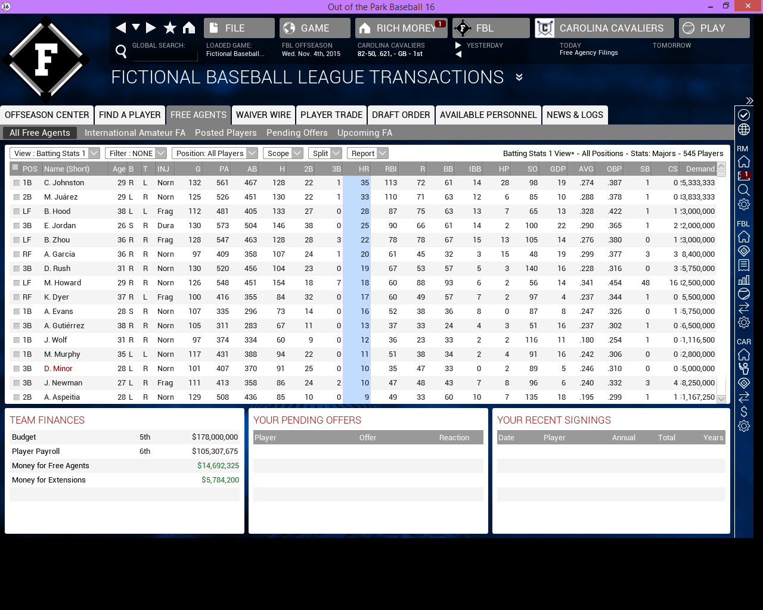This screenshot has width=763, height=610.
Task: Tick the checkbox for C. Johnston
Action: [17, 183]
